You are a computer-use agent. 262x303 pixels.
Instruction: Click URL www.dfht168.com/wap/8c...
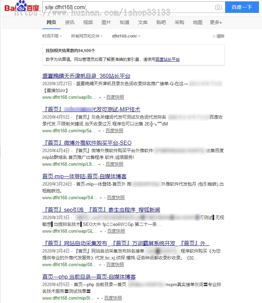point(69,97)
